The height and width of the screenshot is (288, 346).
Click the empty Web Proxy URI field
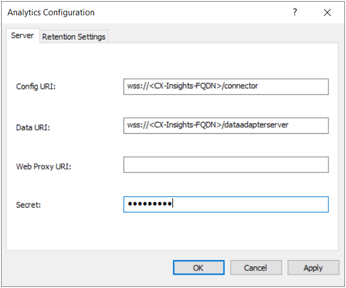(x=225, y=165)
